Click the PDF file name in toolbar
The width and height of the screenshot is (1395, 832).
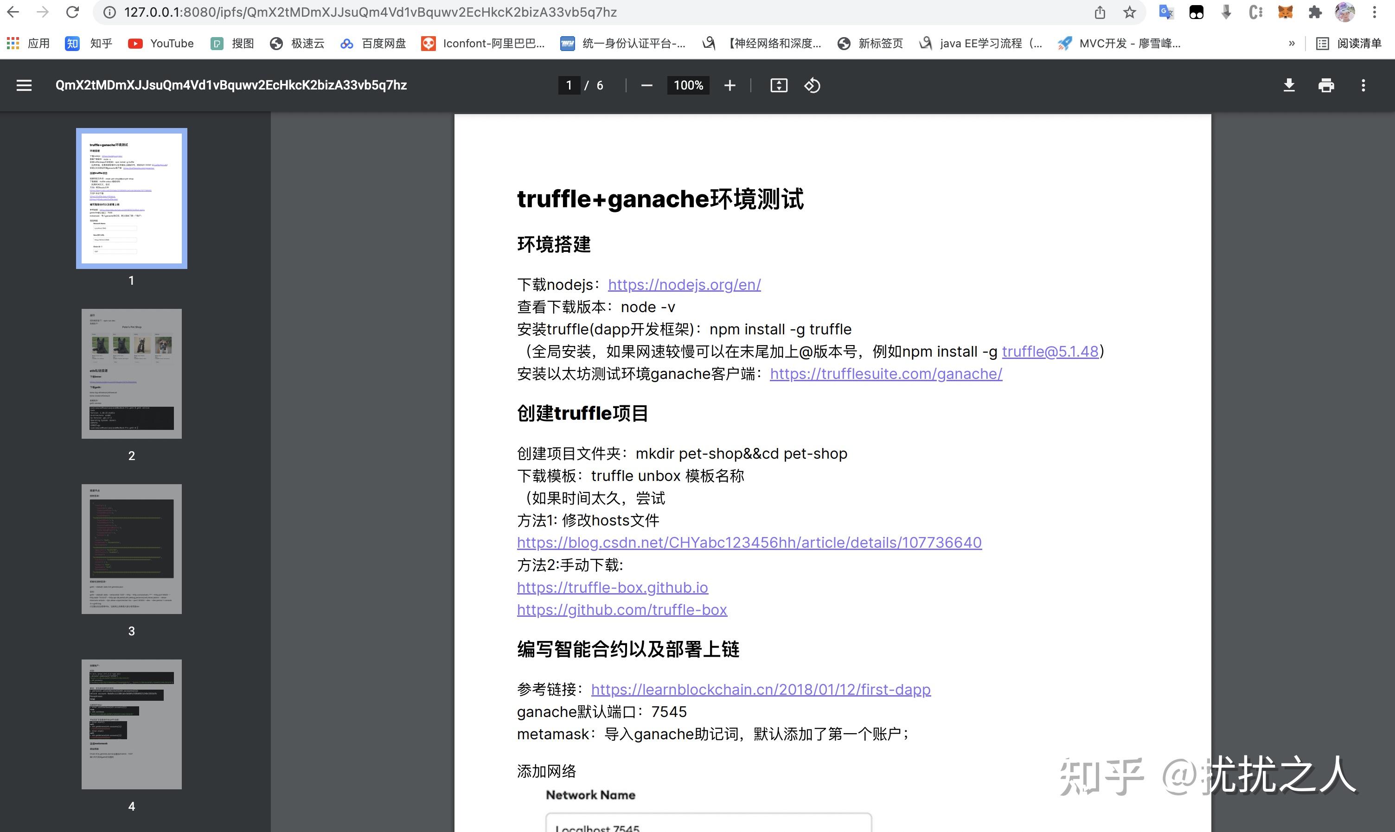[231, 85]
